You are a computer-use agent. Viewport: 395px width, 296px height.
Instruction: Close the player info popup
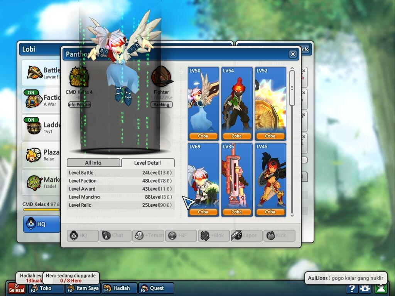(293, 54)
